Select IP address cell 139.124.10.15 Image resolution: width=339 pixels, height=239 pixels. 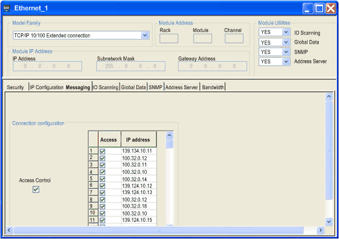[x=139, y=220]
